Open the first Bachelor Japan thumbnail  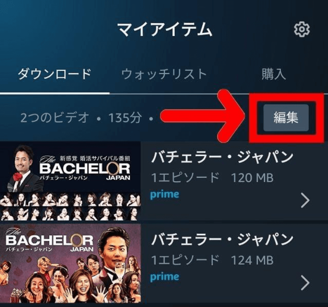coord(70,181)
